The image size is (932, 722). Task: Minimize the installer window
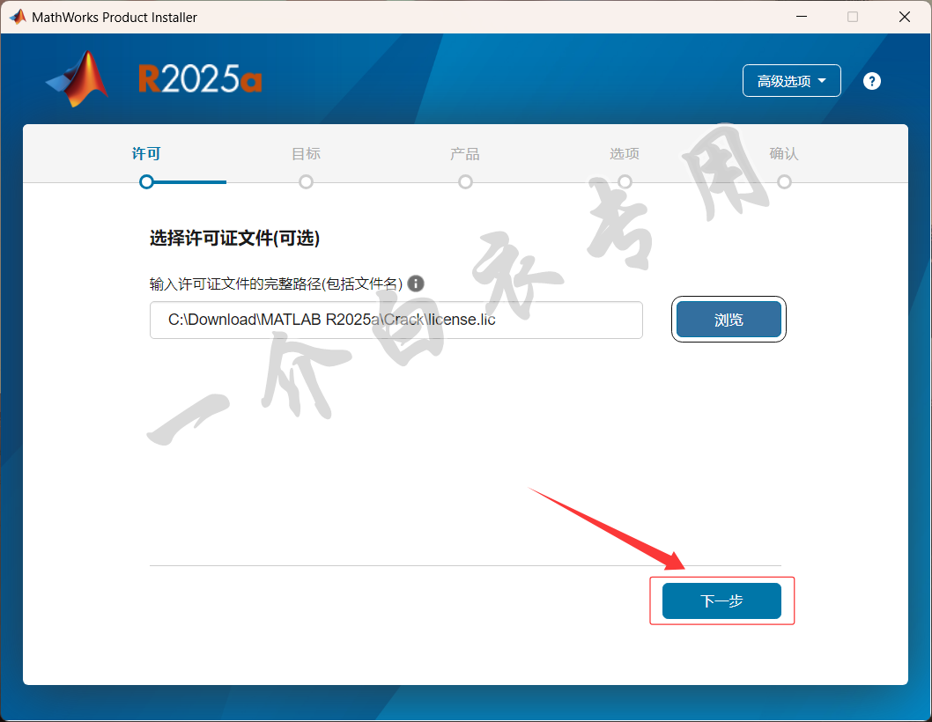tap(802, 17)
